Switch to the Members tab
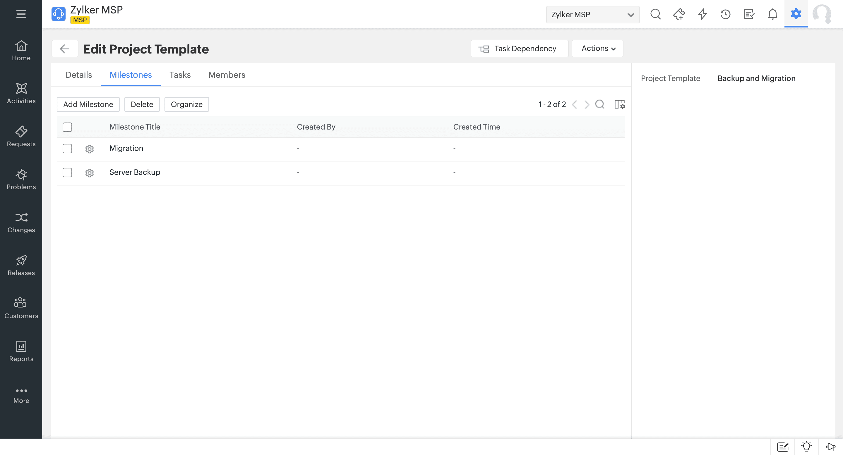 click(x=227, y=75)
